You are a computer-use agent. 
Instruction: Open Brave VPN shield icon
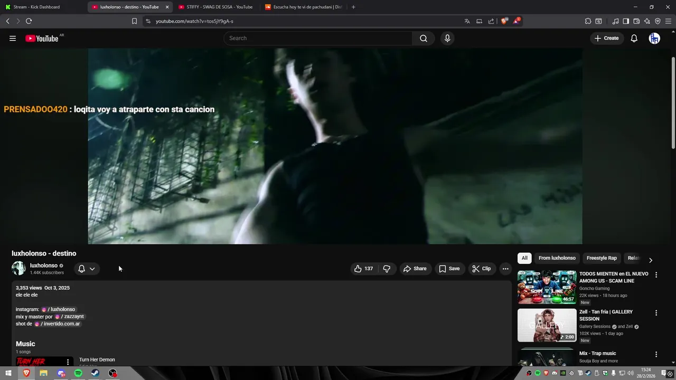pyautogui.click(x=658, y=21)
